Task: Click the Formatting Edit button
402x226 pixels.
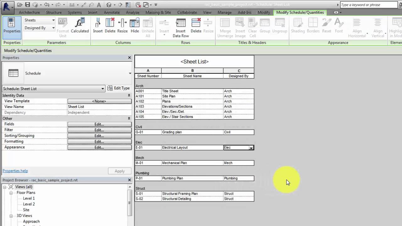Action: pos(99,142)
